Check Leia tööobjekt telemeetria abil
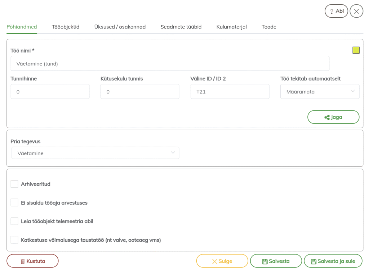 (14, 221)
